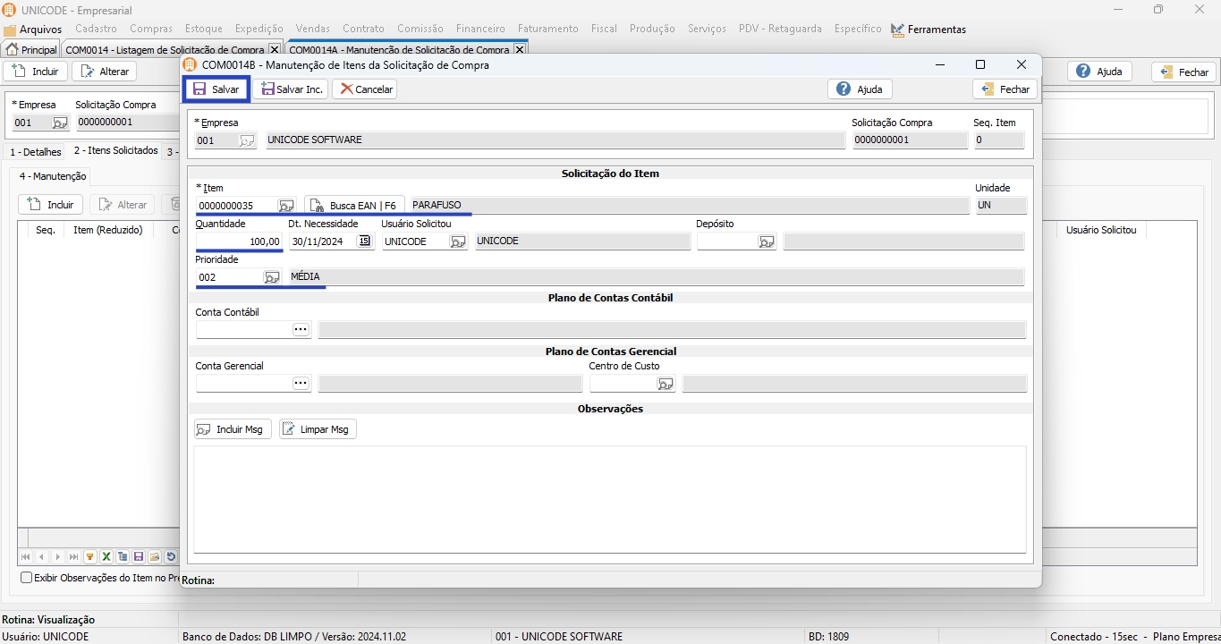Expand Conta Contábil ellipsis selector
1221x644 pixels.
pos(301,330)
